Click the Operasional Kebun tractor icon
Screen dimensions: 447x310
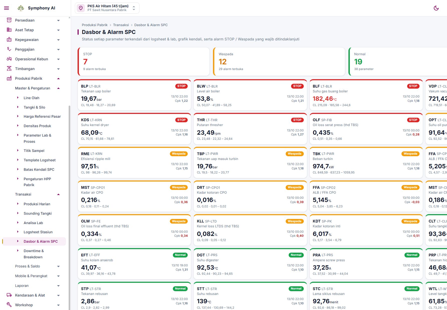(9, 59)
